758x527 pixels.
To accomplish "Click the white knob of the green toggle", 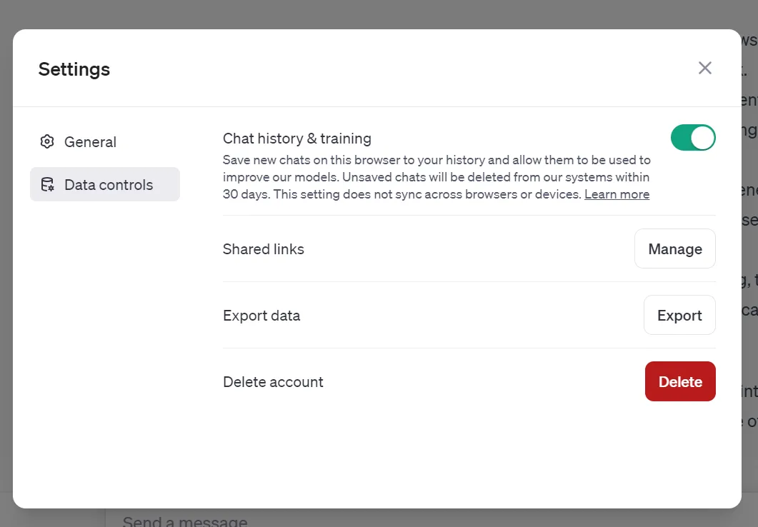I will (x=703, y=138).
